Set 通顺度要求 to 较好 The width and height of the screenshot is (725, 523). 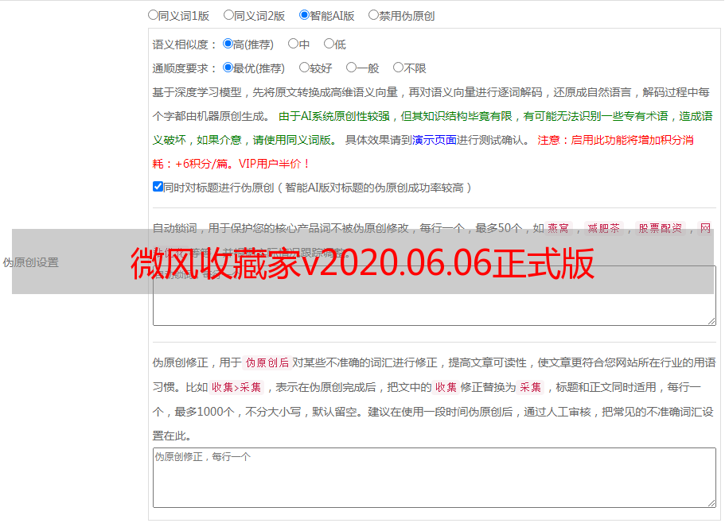(x=304, y=68)
